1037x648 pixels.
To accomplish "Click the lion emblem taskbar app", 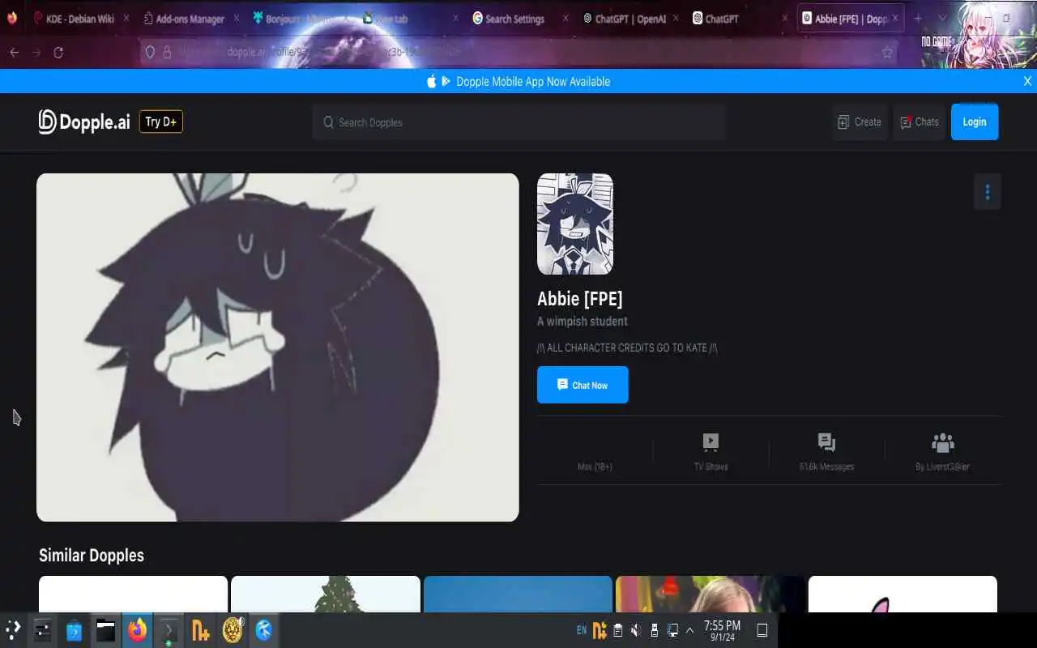I will tap(233, 629).
